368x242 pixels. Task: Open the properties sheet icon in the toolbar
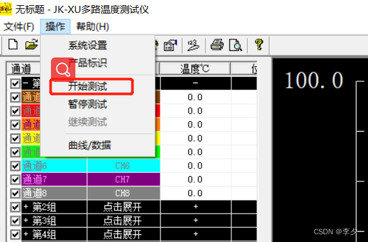point(170,45)
